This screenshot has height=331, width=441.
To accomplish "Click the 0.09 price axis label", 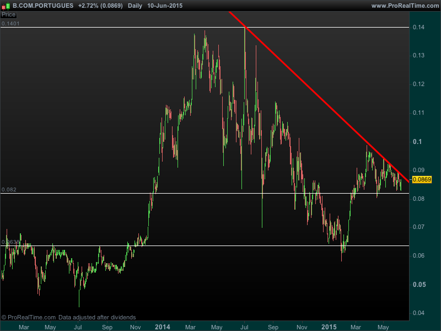I will 418,170.
